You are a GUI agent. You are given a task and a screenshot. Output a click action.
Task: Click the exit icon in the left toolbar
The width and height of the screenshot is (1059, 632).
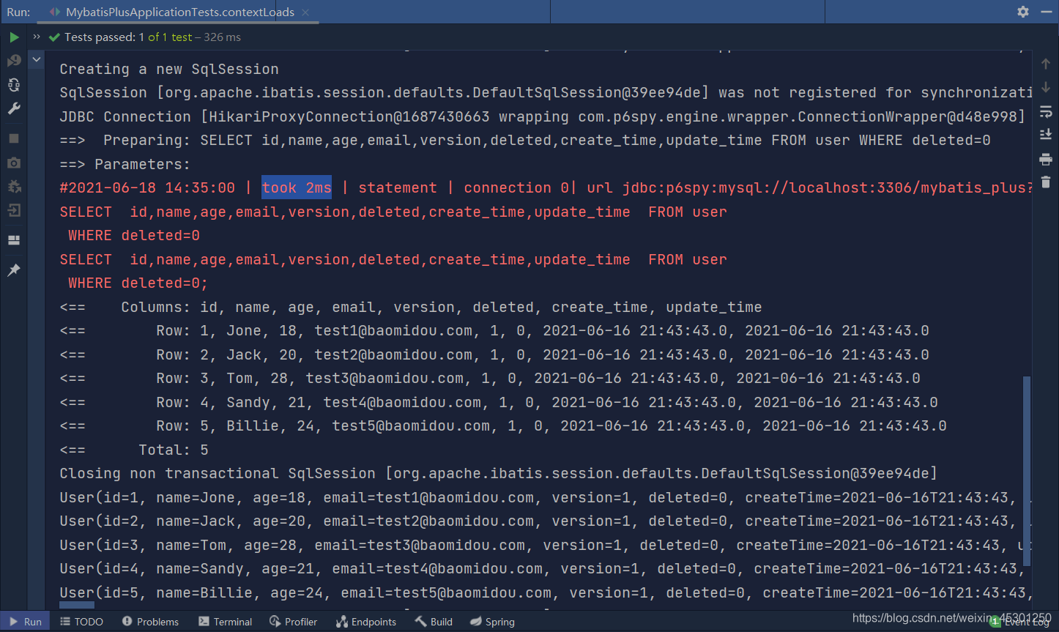(14, 211)
